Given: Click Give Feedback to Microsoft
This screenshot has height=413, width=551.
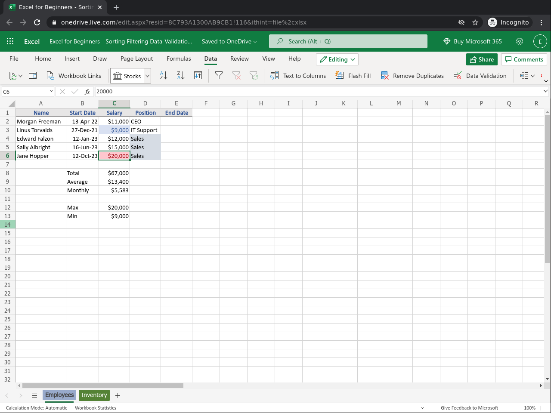Looking at the screenshot, I should (x=469, y=408).
